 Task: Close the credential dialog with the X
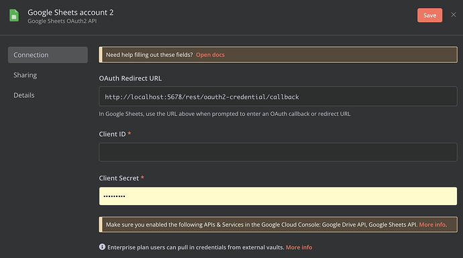tap(453, 15)
